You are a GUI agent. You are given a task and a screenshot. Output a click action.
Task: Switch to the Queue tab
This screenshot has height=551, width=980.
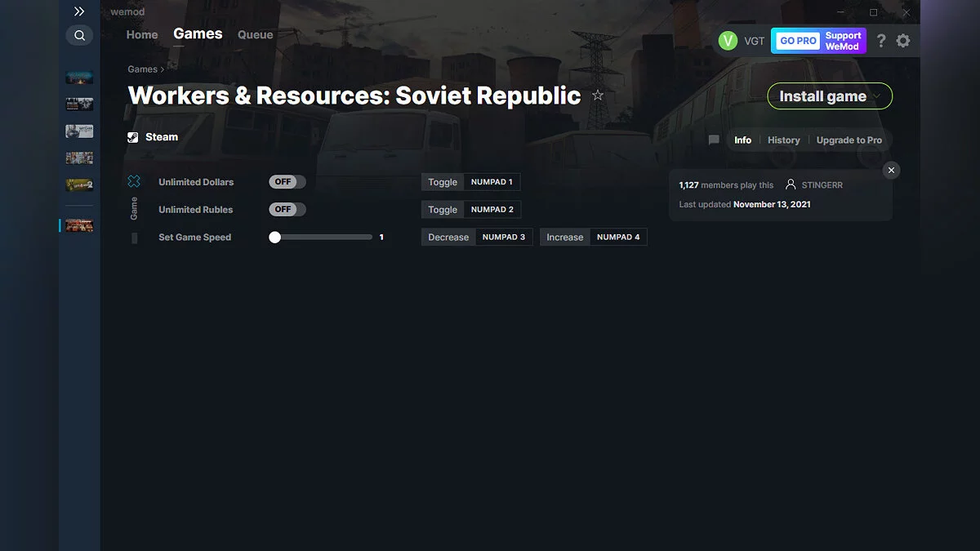[255, 34]
